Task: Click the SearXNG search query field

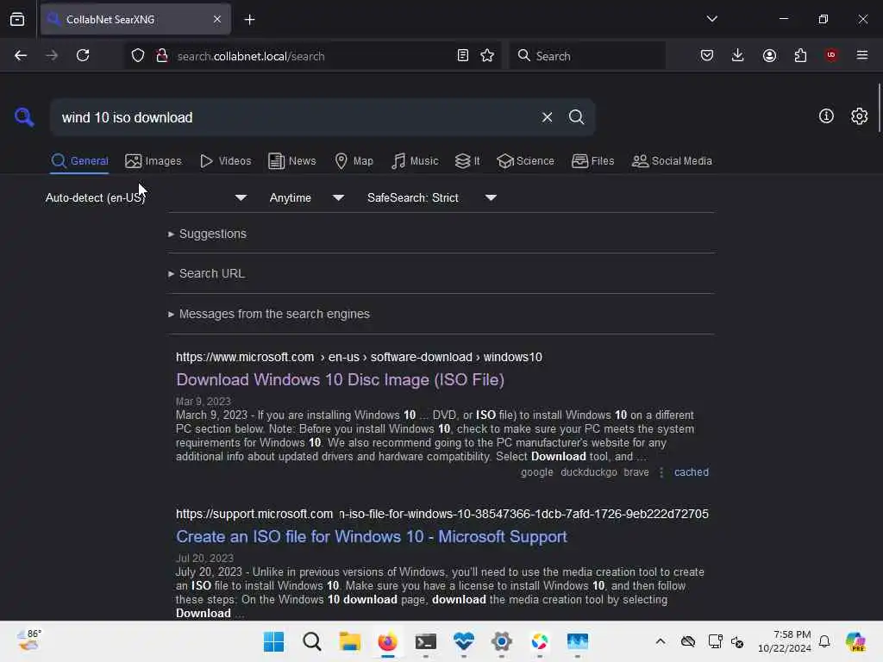Action: (x=296, y=117)
